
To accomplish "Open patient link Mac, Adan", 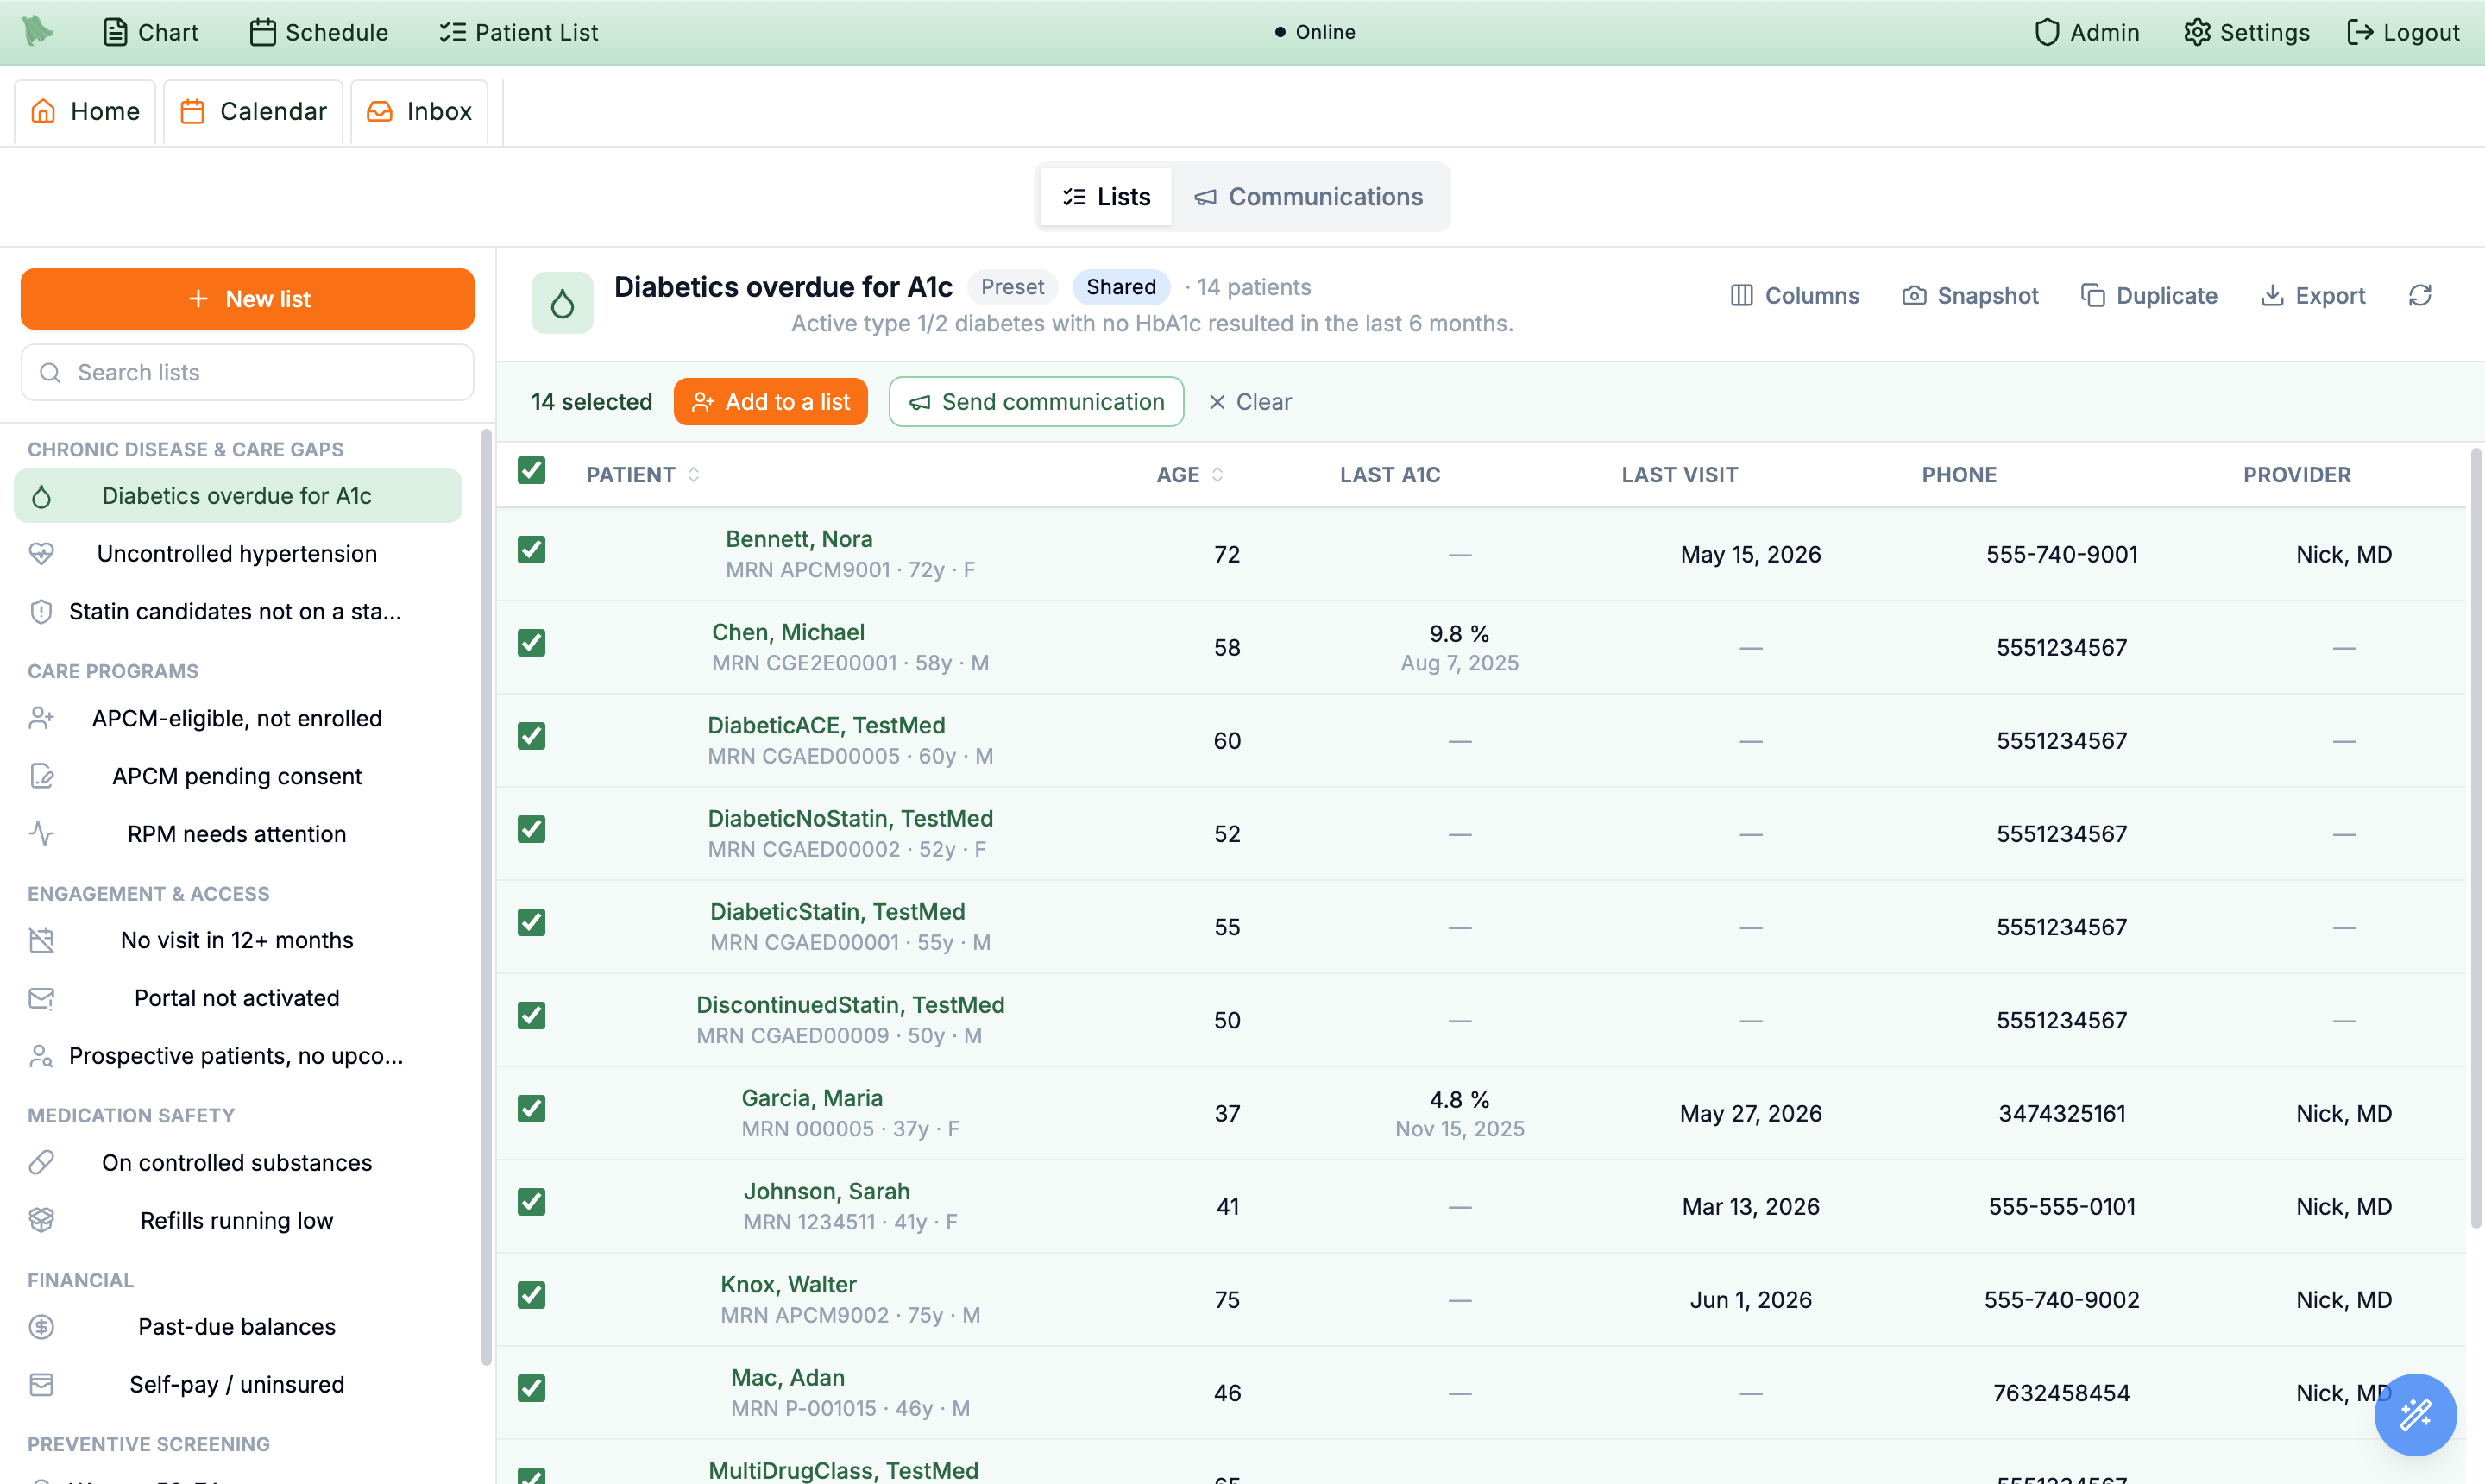I will pos(787,1377).
